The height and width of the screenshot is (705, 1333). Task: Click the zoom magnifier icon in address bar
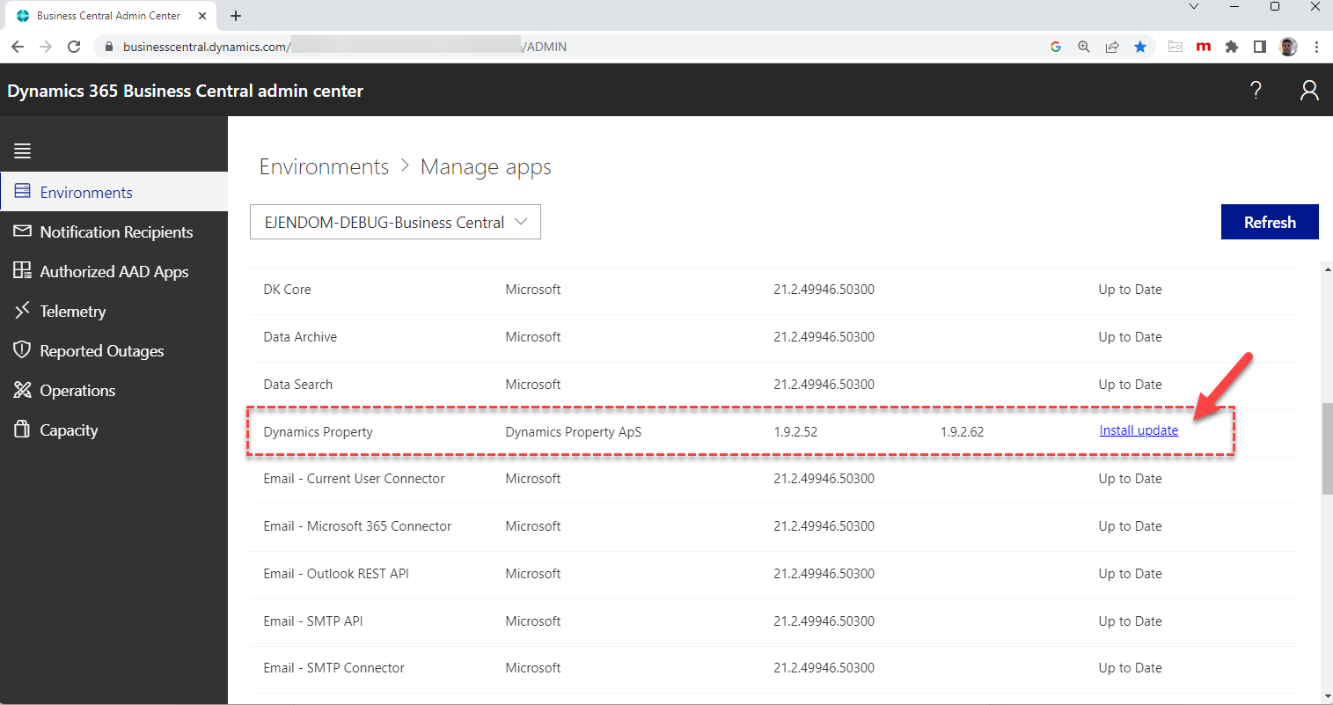click(1084, 47)
